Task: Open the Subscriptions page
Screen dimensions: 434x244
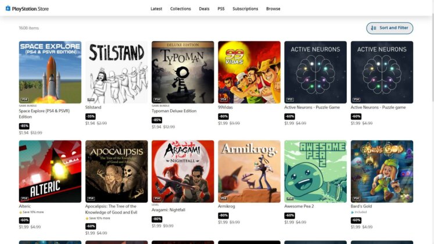Action: (x=245, y=9)
